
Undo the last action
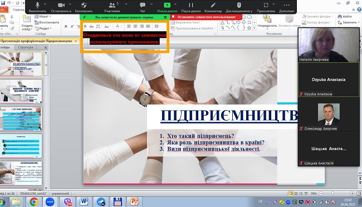click(9, 3)
